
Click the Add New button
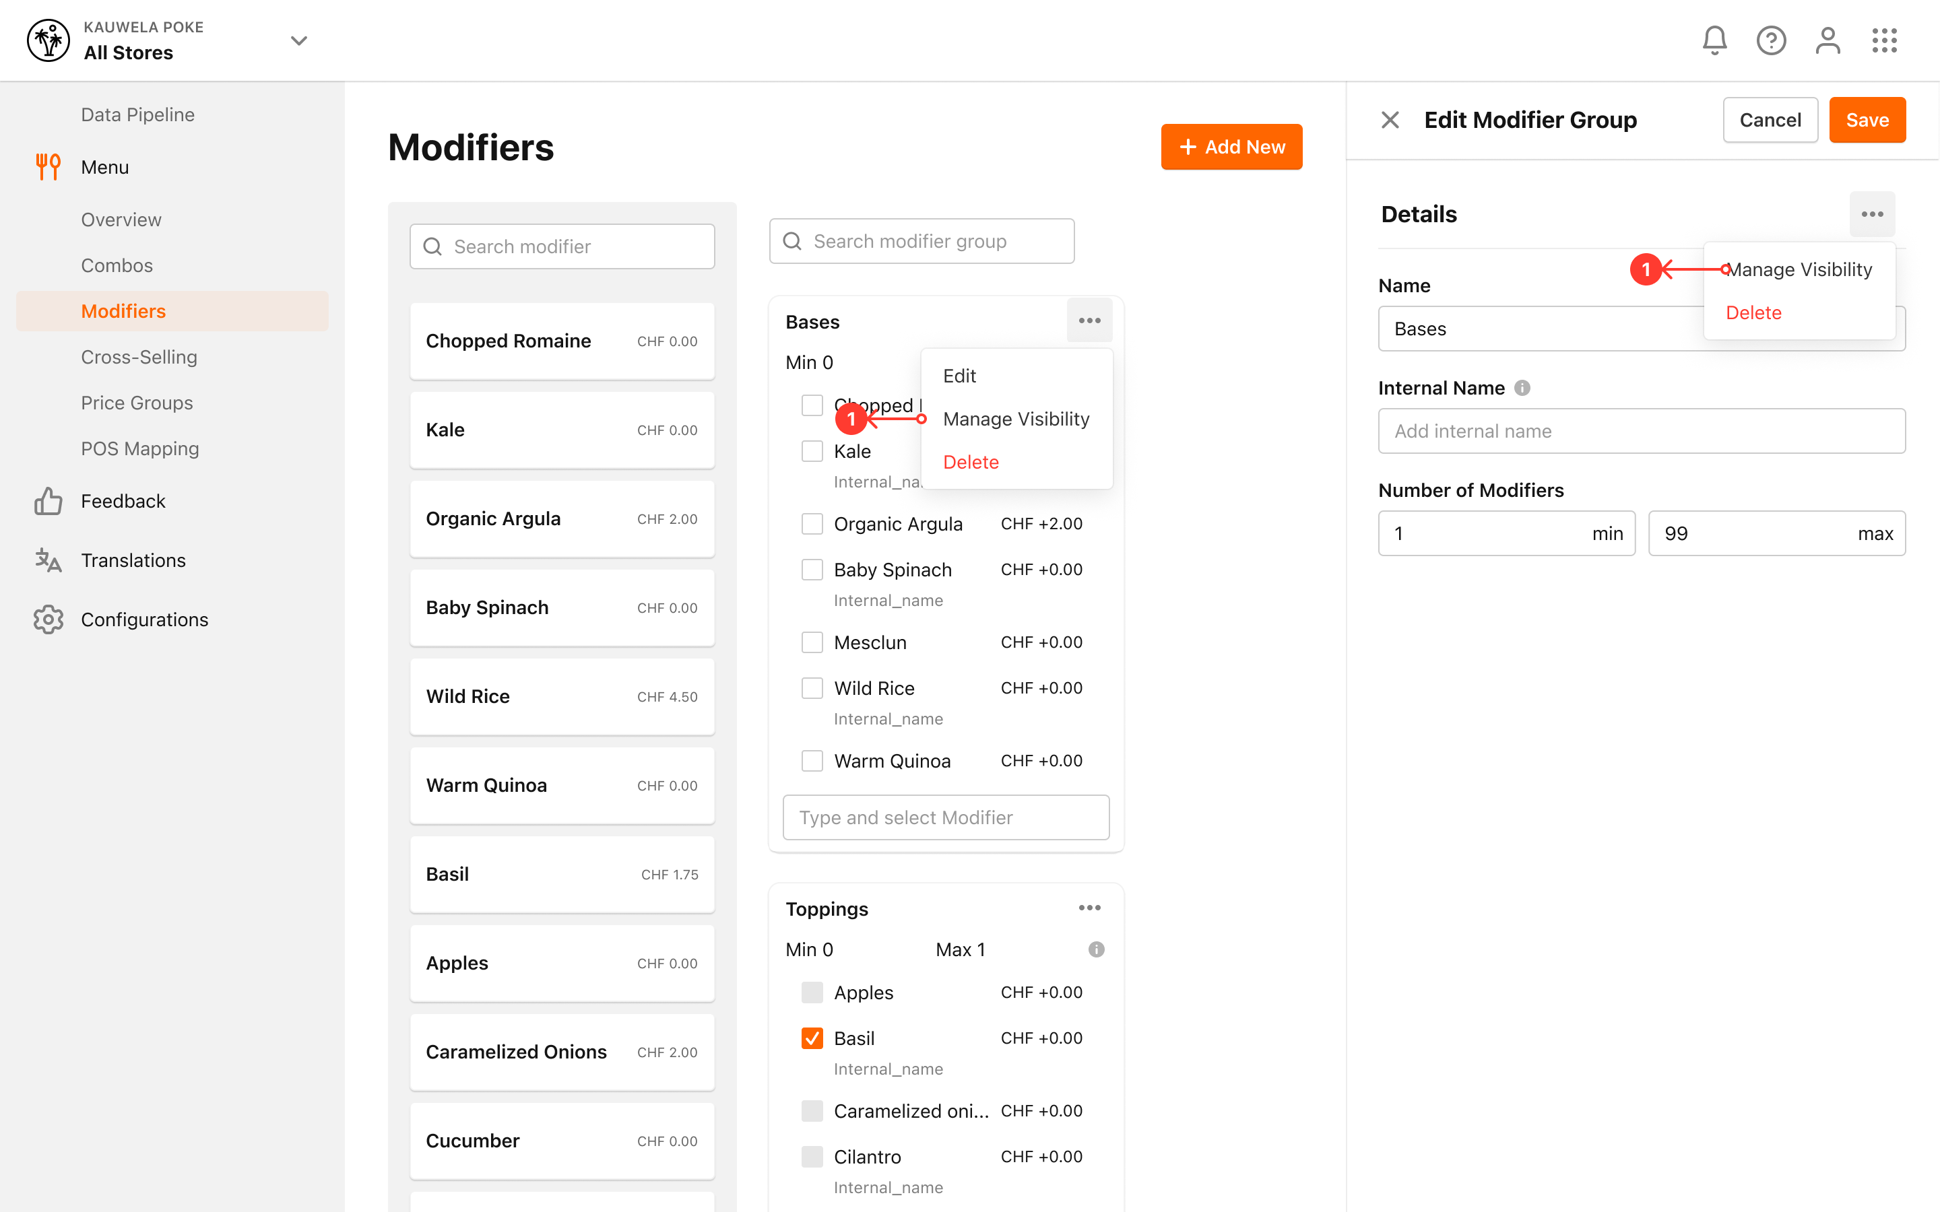1231,147
